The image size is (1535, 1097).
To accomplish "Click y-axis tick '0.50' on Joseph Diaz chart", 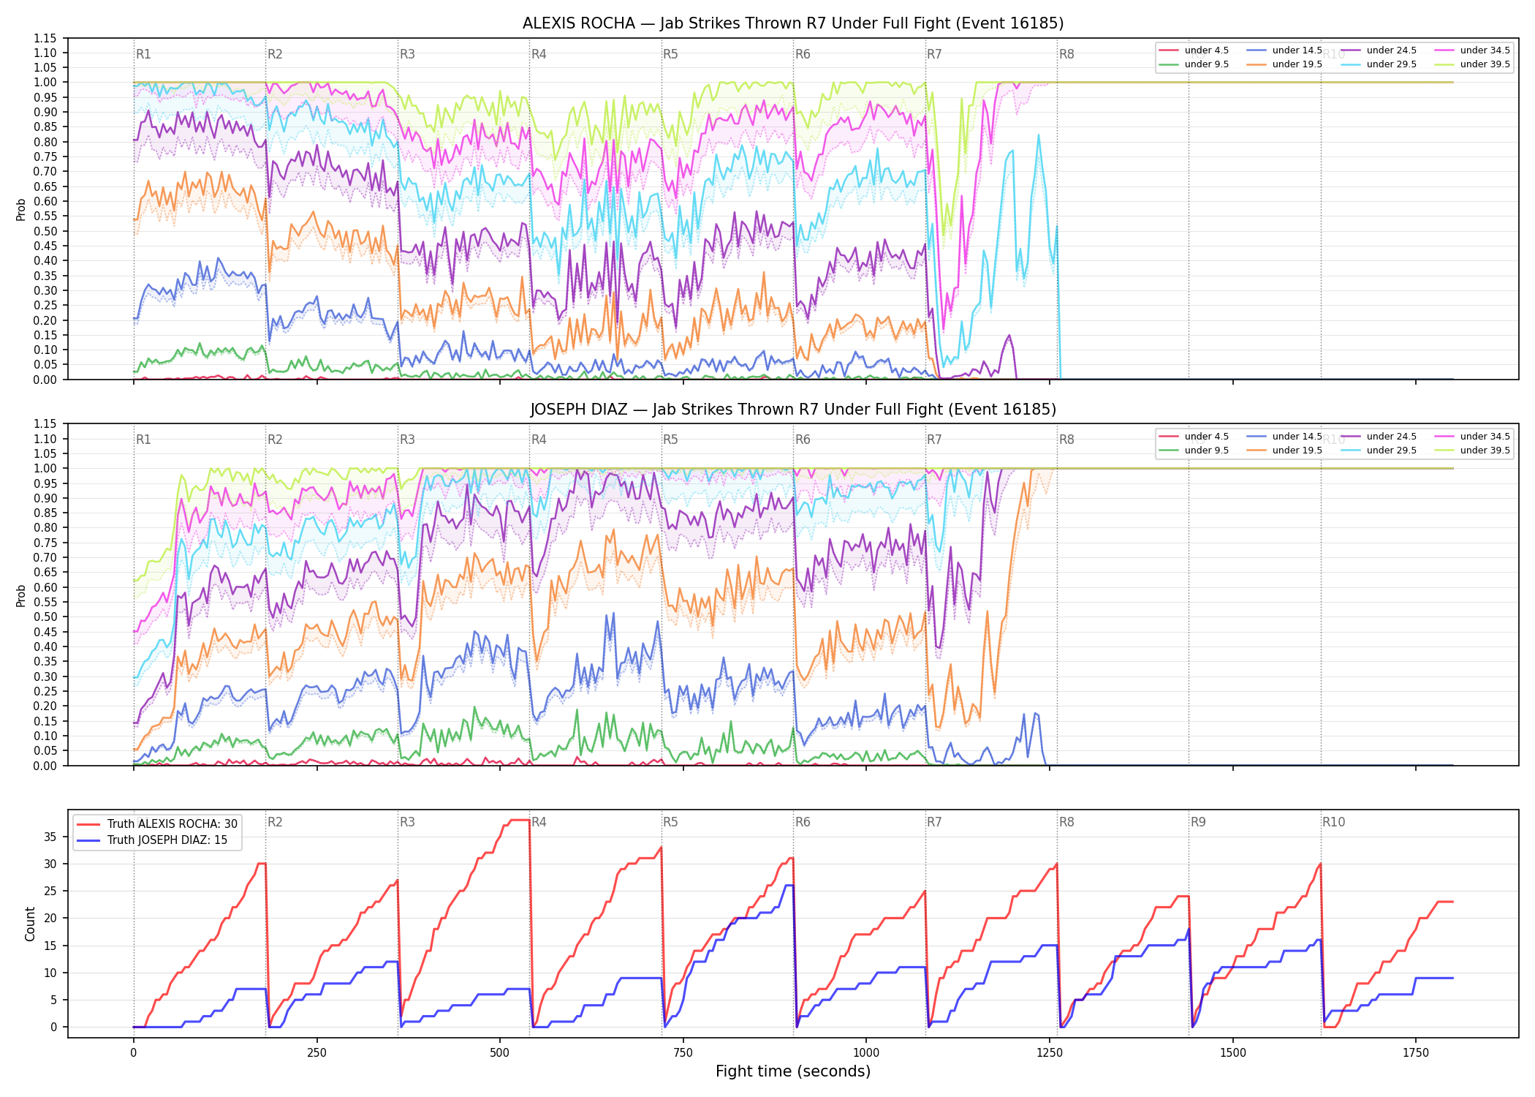I will click(45, 617).
